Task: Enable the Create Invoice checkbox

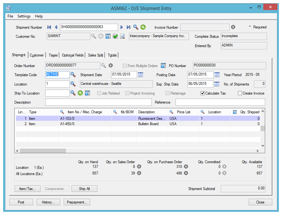Action: click(240, 93)
